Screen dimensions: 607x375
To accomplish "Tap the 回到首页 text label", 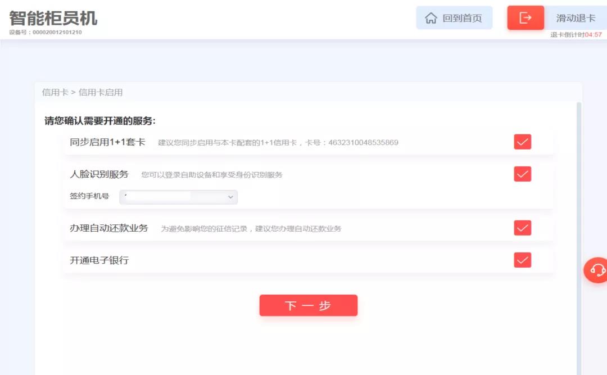I will 462,18.
